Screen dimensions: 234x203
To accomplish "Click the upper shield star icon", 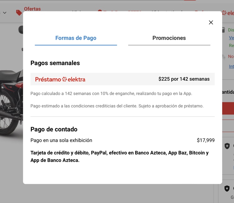I will pos(227,146).
